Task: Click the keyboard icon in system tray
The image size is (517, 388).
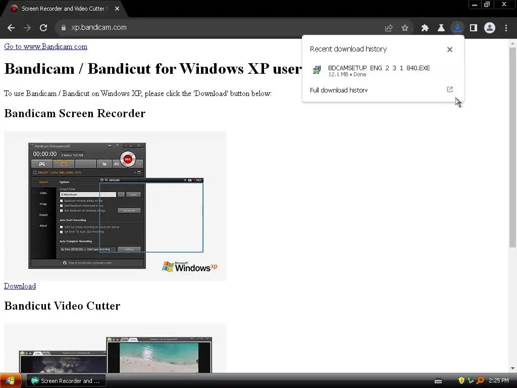Action: pyautogui.click(x=438, y=381)
